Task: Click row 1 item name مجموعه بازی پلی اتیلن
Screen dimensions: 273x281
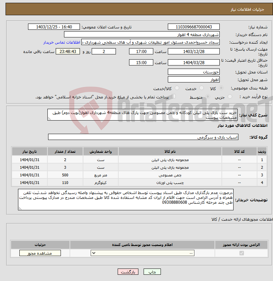Action: click(170, 160)
